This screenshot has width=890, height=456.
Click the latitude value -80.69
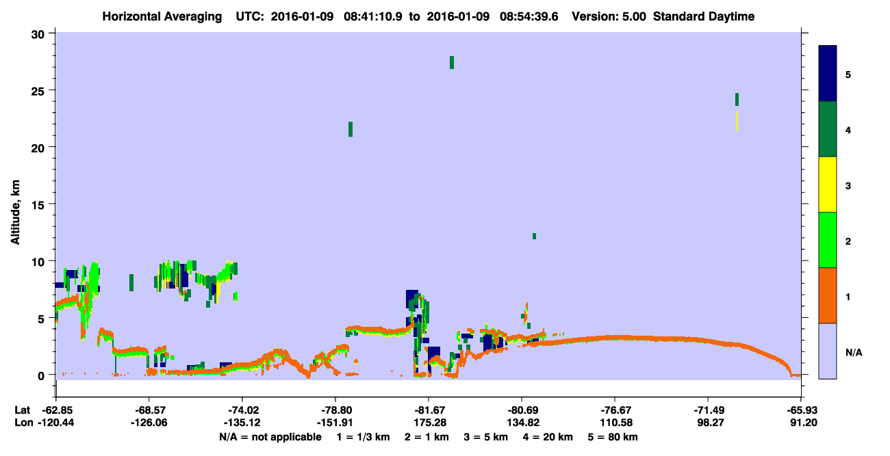(522, 410)
